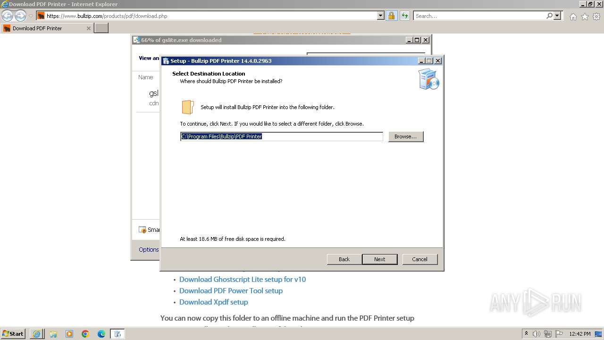Image resolution: width=604 pixels, height=340 pixels.
Task: Open Internet Explorer from the taskbar
Action: pos(36,334)
